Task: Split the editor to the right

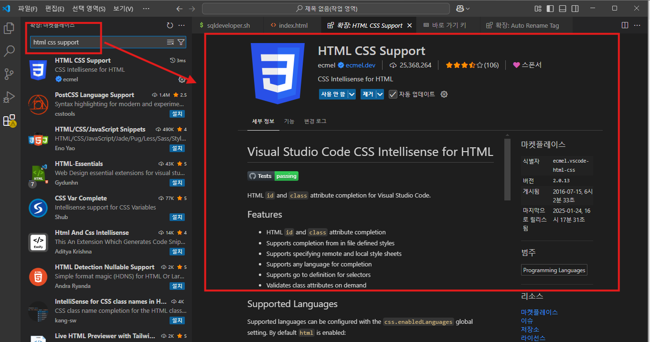Action: pyautogui.click(x=625, y=25)
